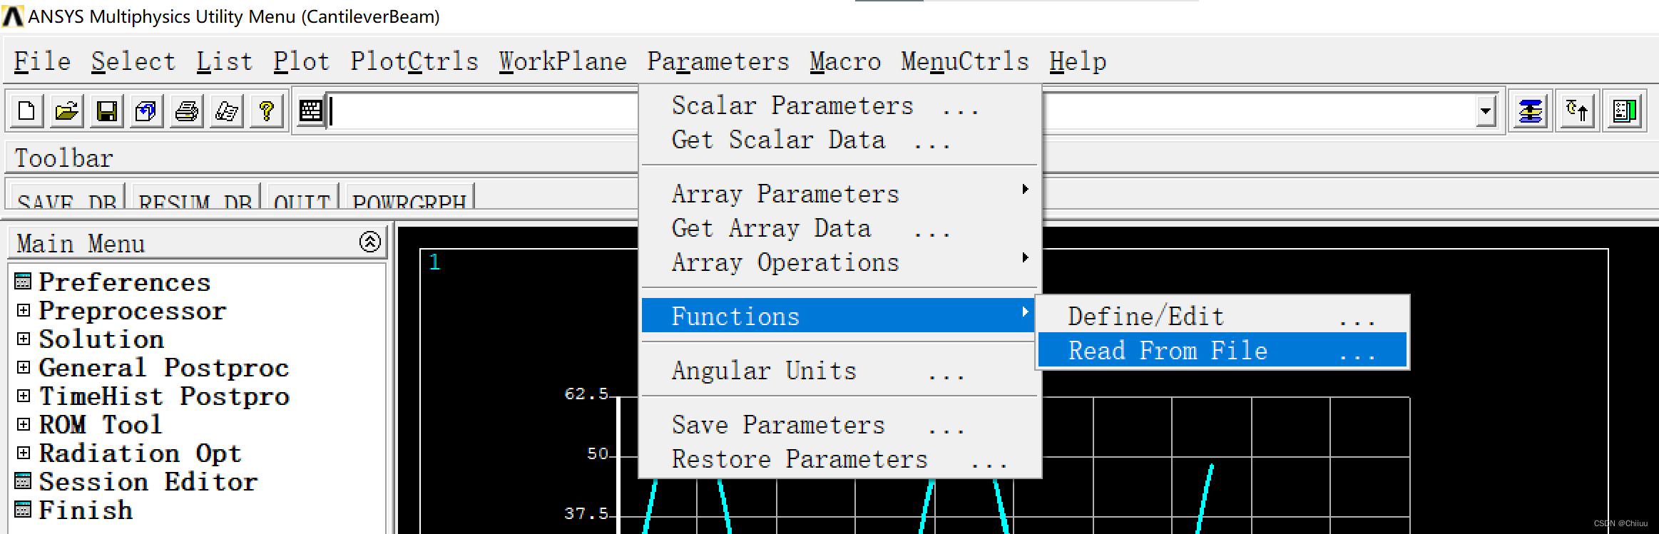Open the Select menu
1659x534 pixels.
133,61
